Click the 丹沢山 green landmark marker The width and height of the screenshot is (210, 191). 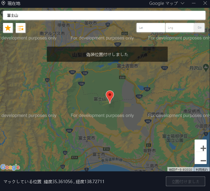[206, 68]
